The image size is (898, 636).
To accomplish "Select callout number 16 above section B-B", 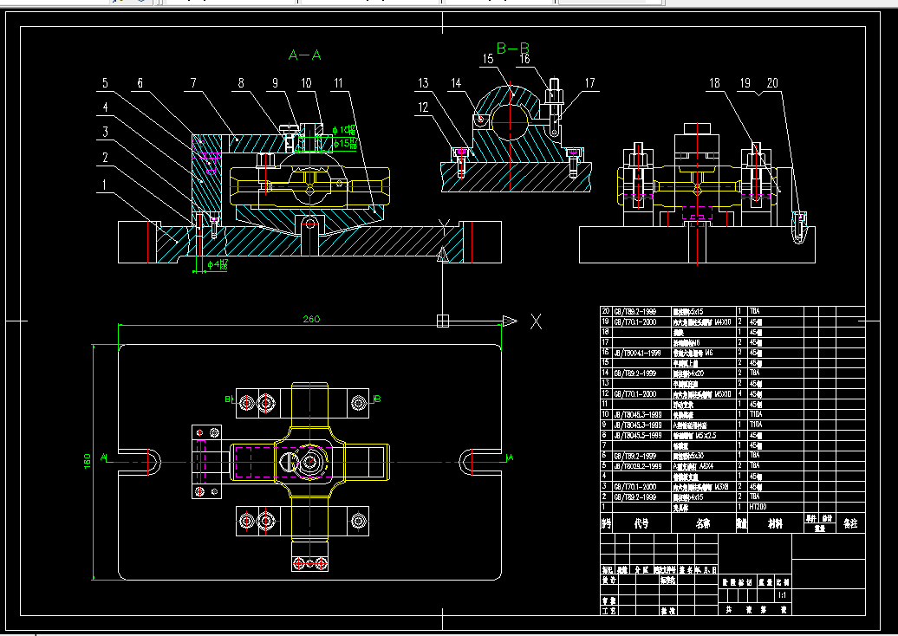I will (x=524, y=59).
